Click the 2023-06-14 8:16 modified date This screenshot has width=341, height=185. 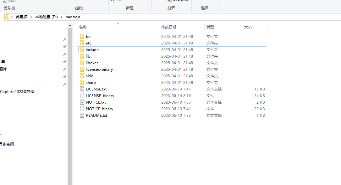coord(176,95)
